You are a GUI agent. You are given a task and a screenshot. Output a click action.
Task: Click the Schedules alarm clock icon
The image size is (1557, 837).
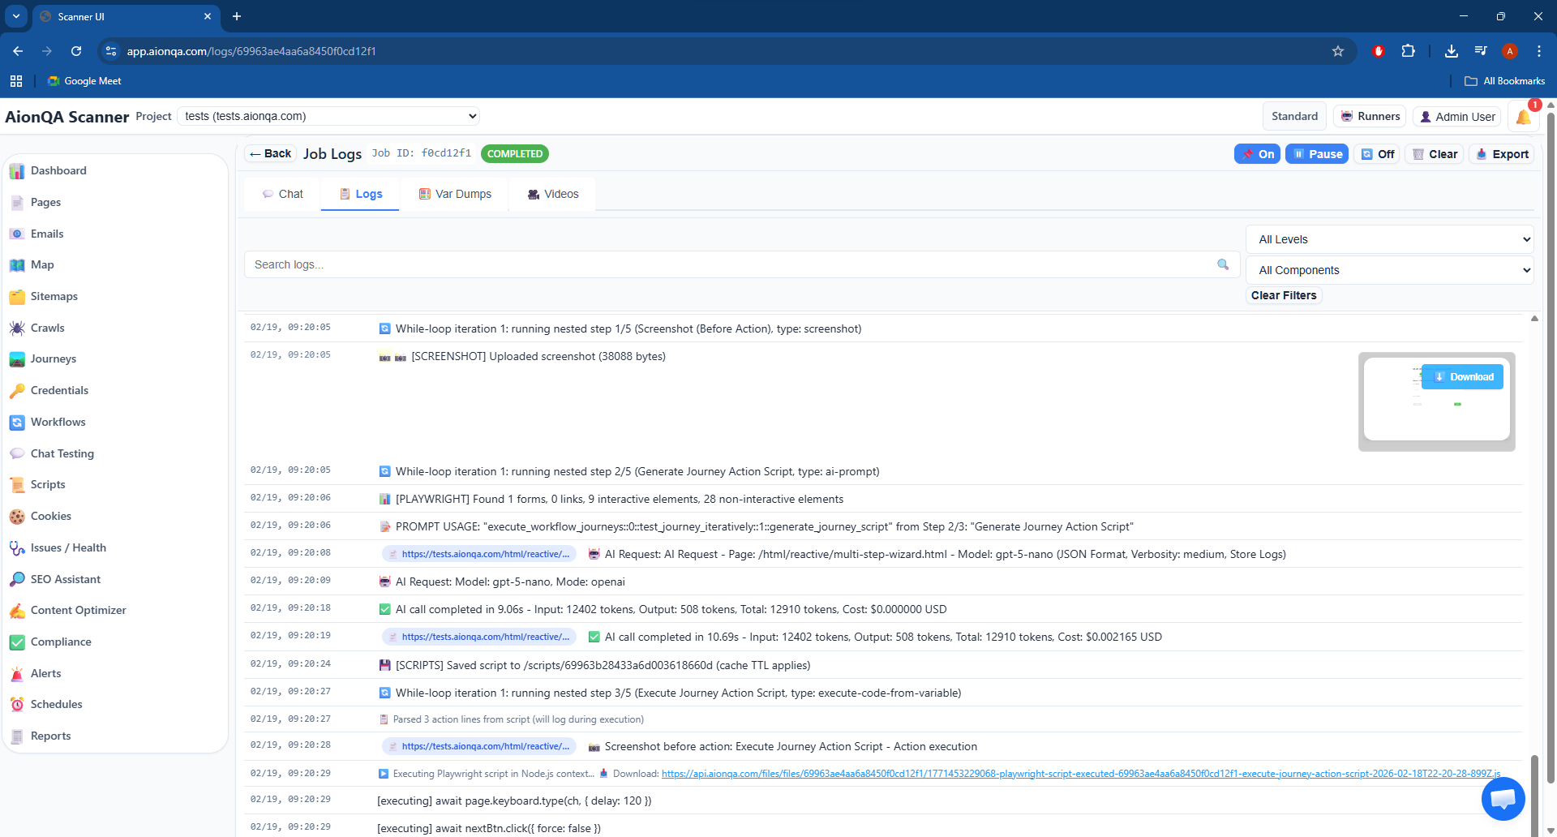point(17,705)
